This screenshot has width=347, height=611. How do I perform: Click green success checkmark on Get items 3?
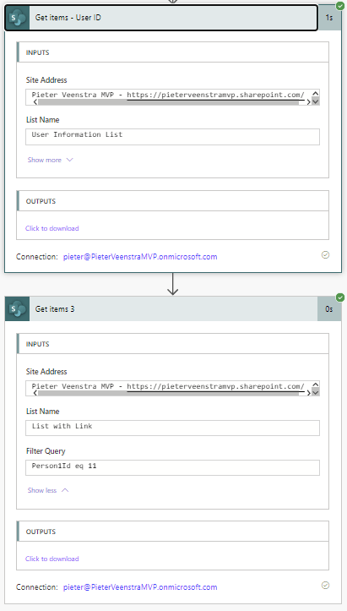coord(340,297)
